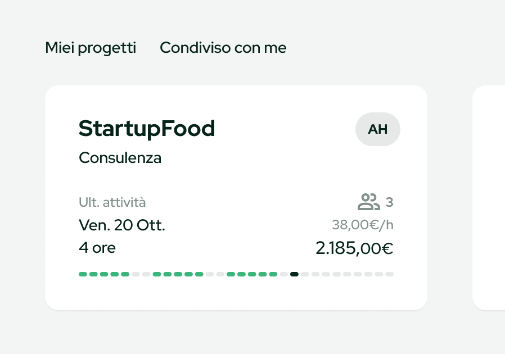
Task: Click the Ven. 20 Ott. date
Action: pos(122,225)
